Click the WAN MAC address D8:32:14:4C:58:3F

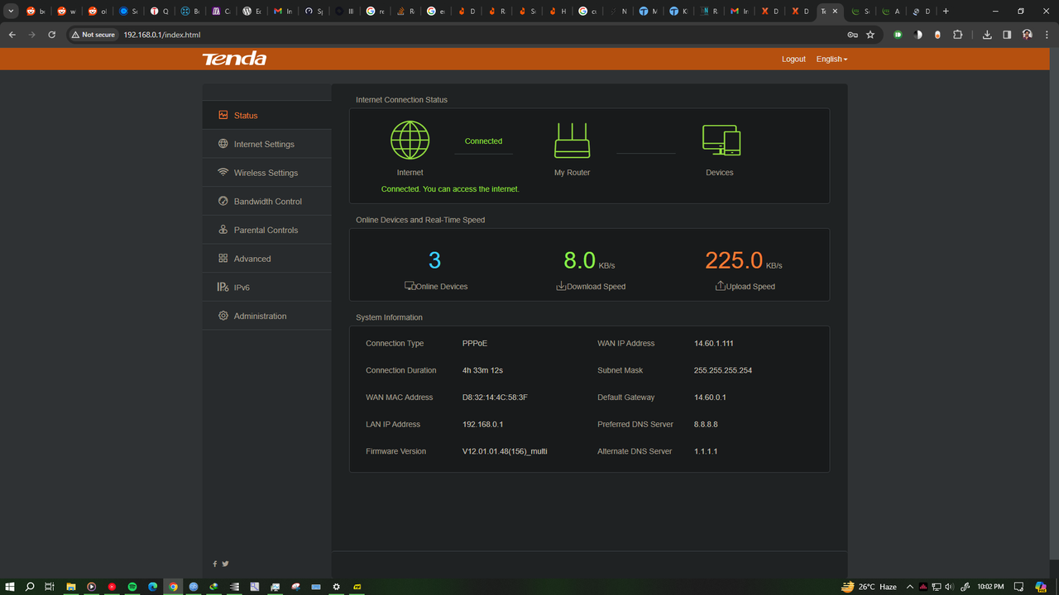tap(495, 397)
